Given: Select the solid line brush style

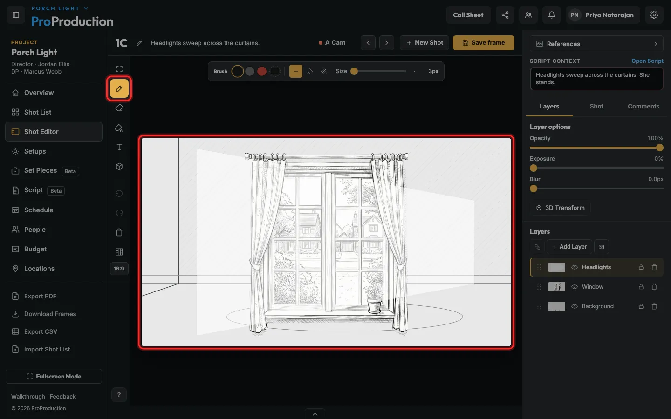Looking at the screenshot, I should coord(296,71).
